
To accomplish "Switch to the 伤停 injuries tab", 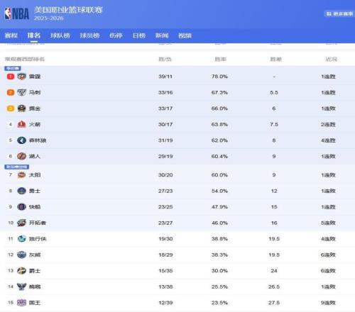I will pyautogui.click(x=116, y=35).
